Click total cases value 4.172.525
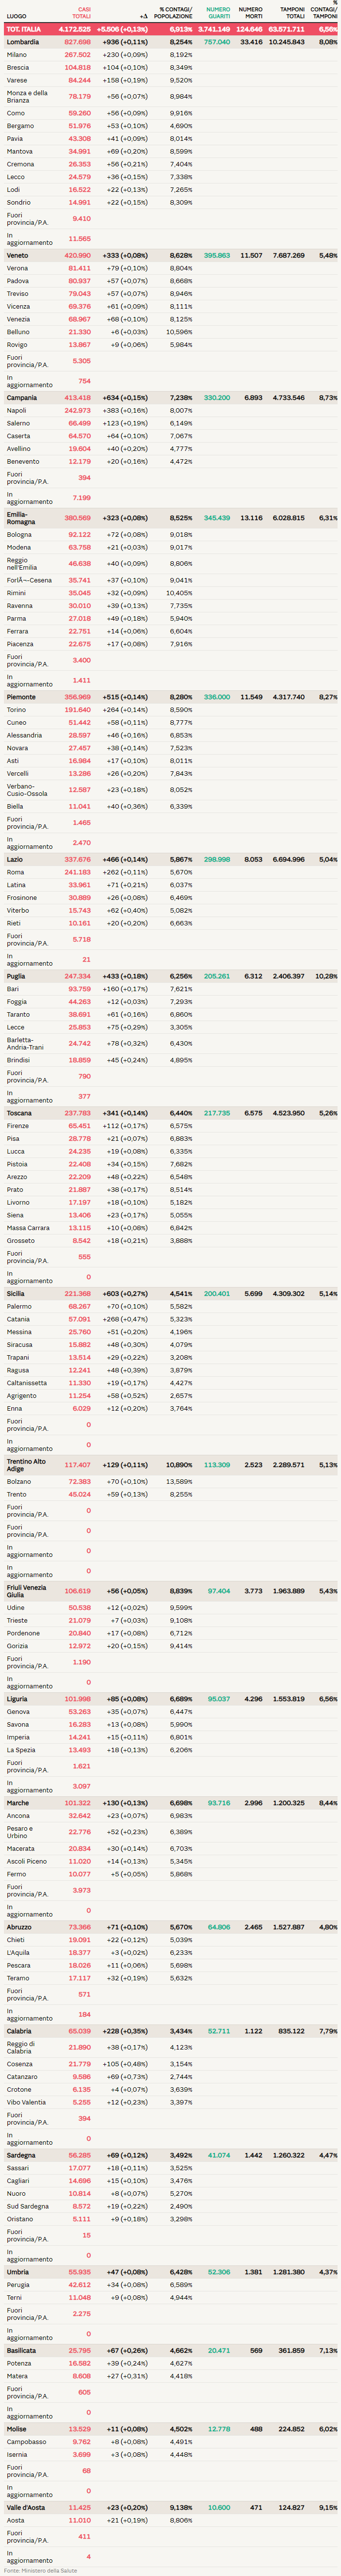This screenshot has width=341, height=2576. (x=75, y=30)
